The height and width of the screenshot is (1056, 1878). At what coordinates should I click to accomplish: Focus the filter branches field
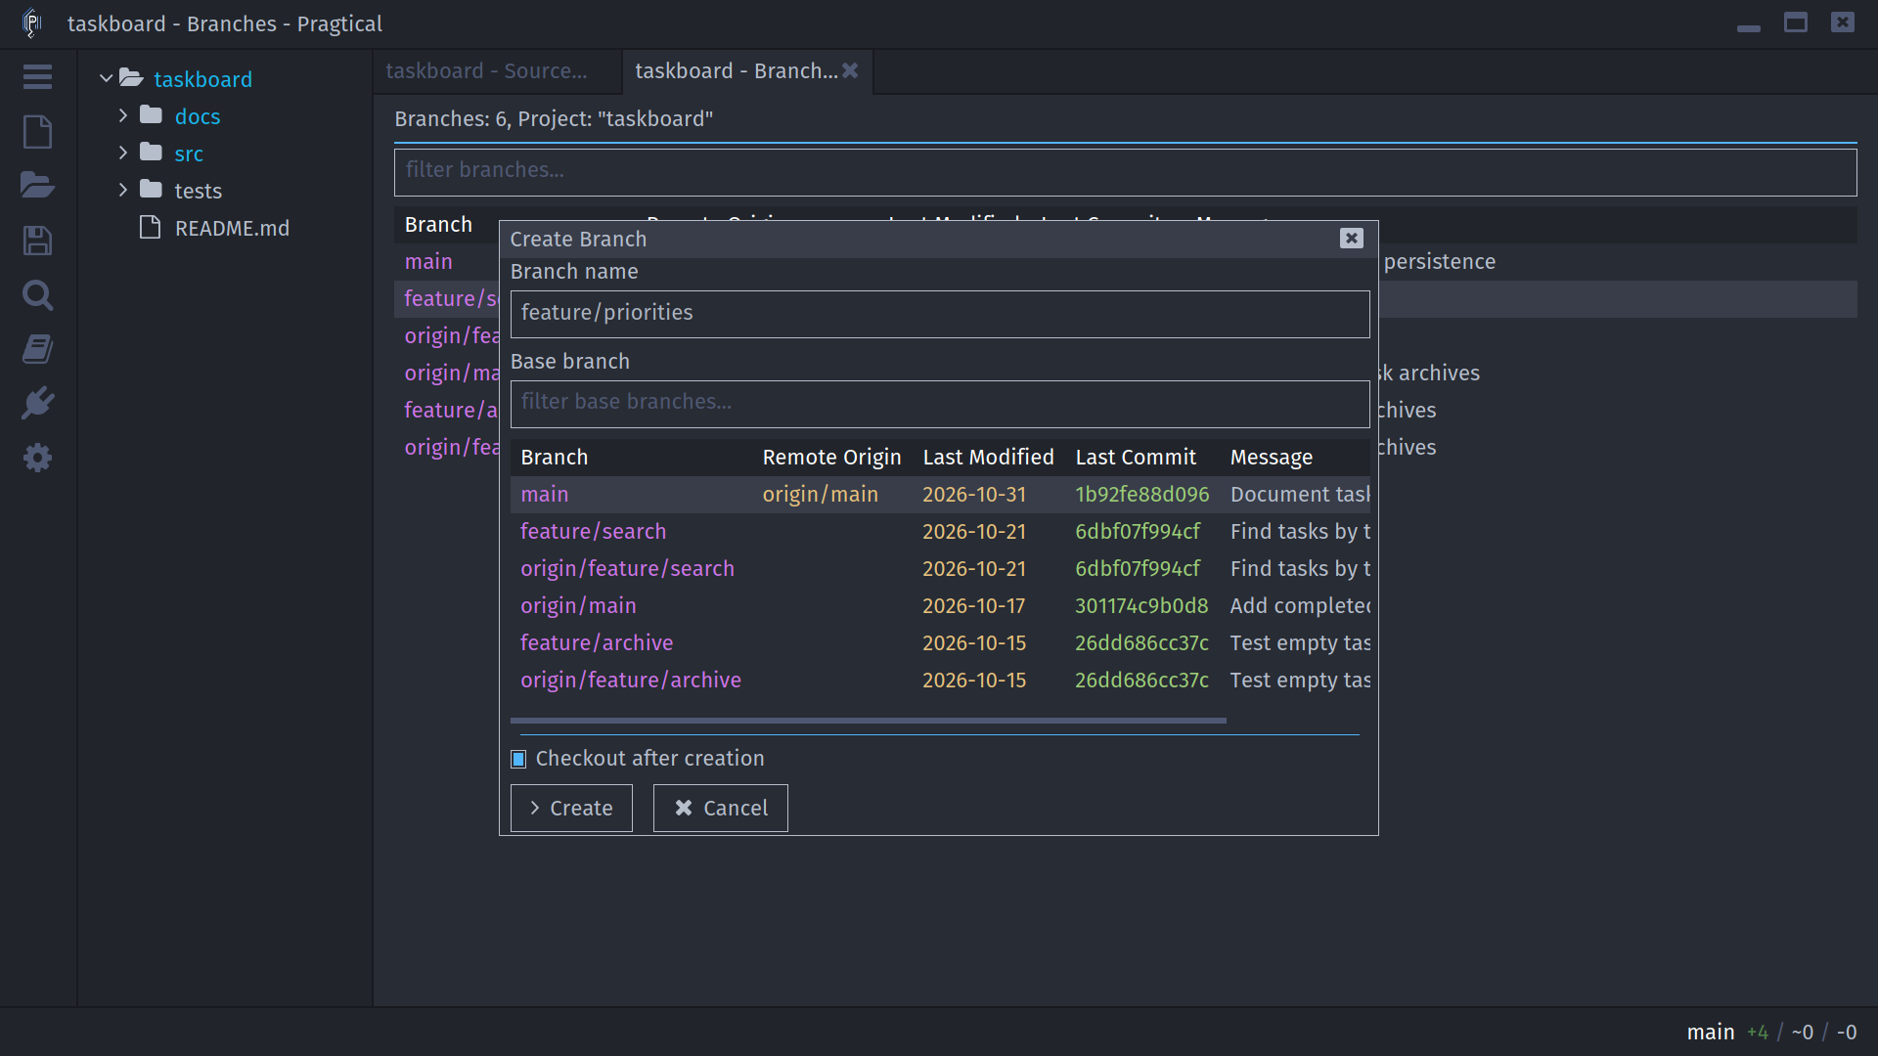click(x=1125, y=172)
